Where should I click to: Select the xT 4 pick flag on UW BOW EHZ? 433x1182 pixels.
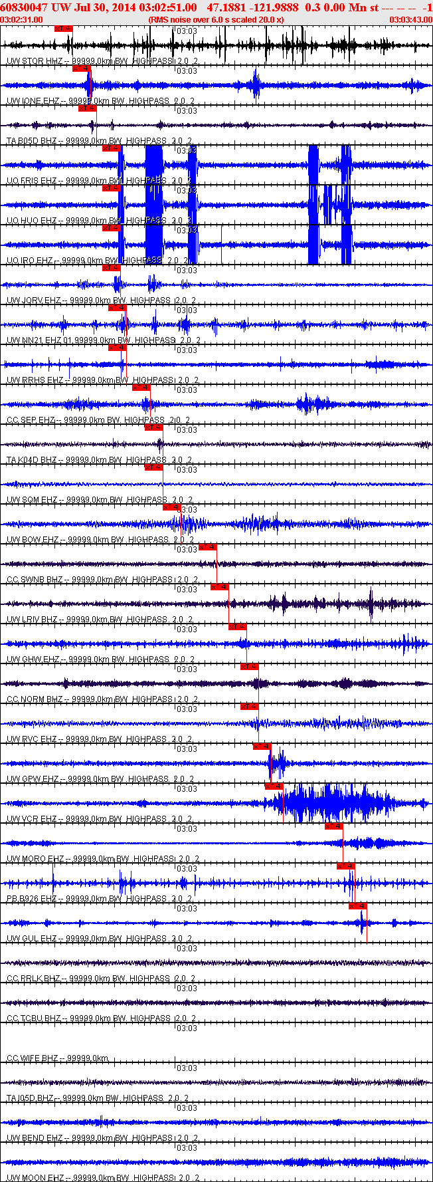point(172,507)
